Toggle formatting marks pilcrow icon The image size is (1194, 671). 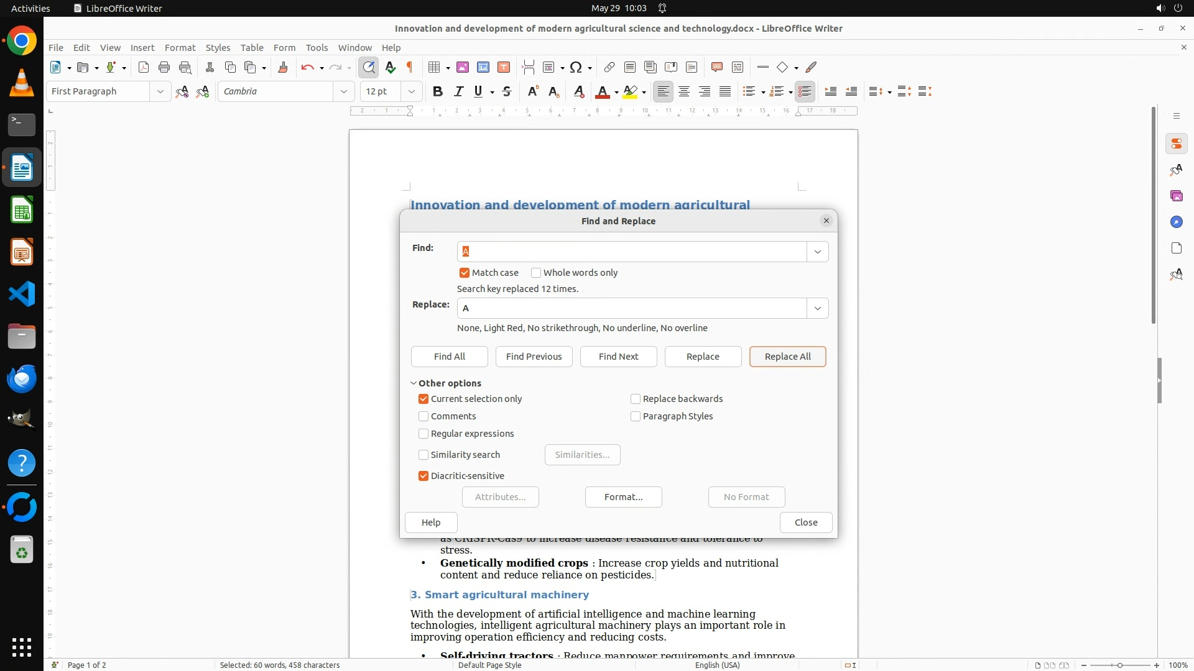410,67
